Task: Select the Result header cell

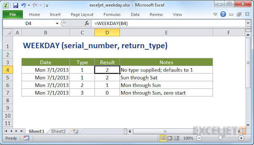Action: pos(107,62)
